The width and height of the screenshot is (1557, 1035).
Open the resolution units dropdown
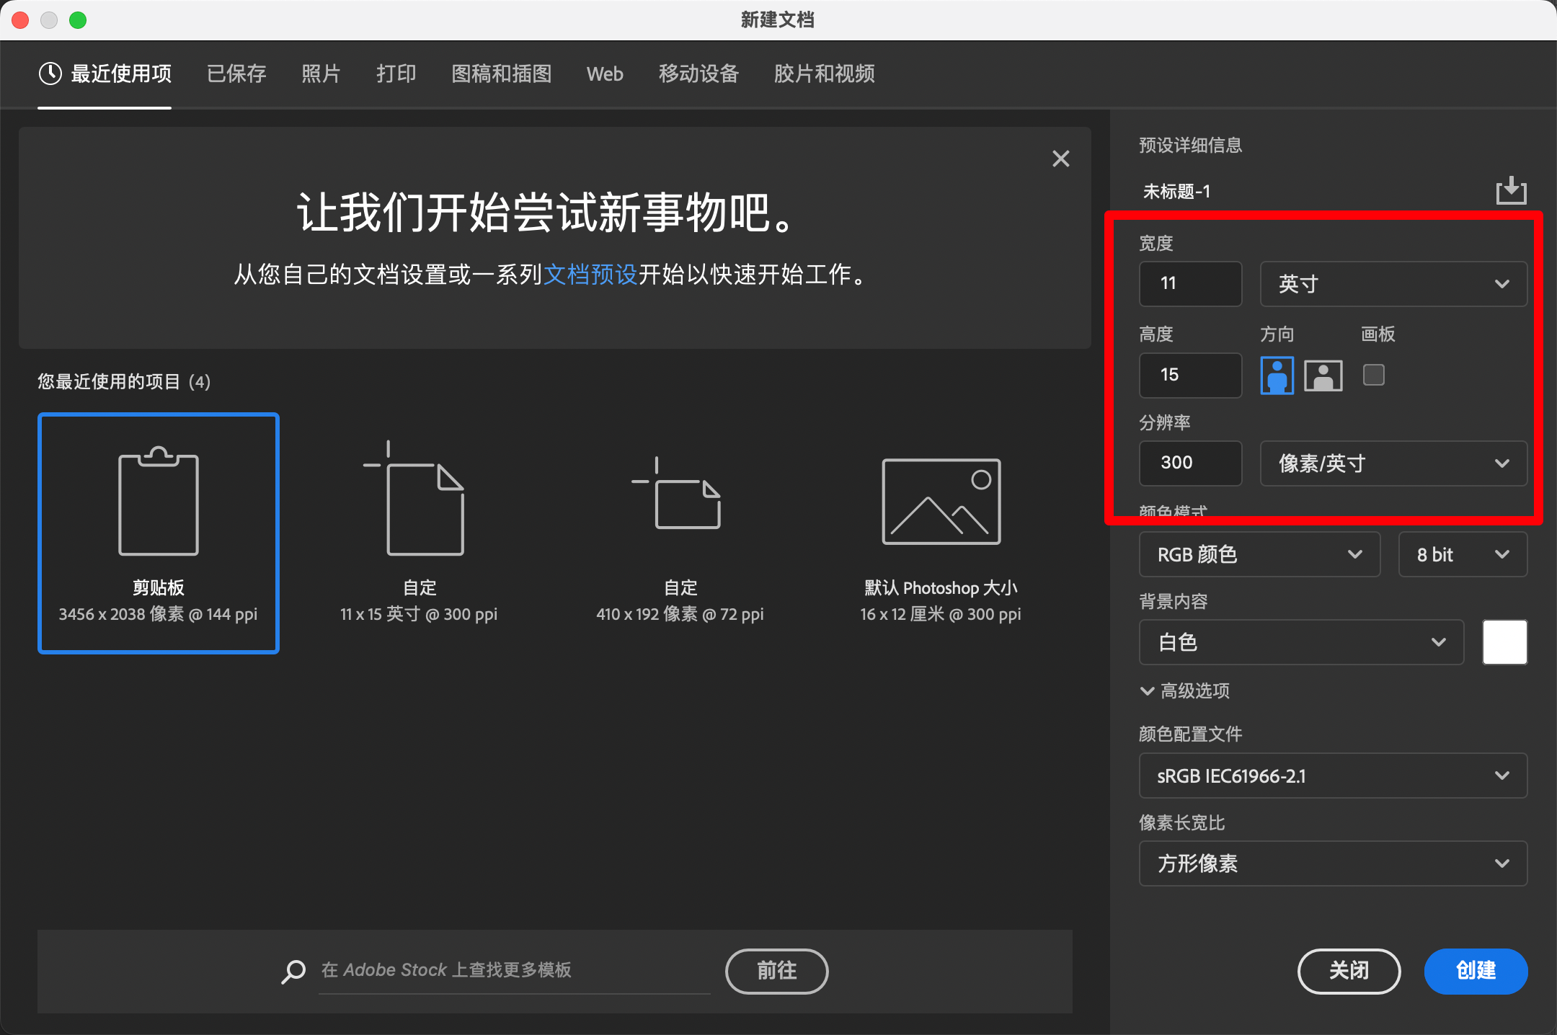[x=1393, y=463]
